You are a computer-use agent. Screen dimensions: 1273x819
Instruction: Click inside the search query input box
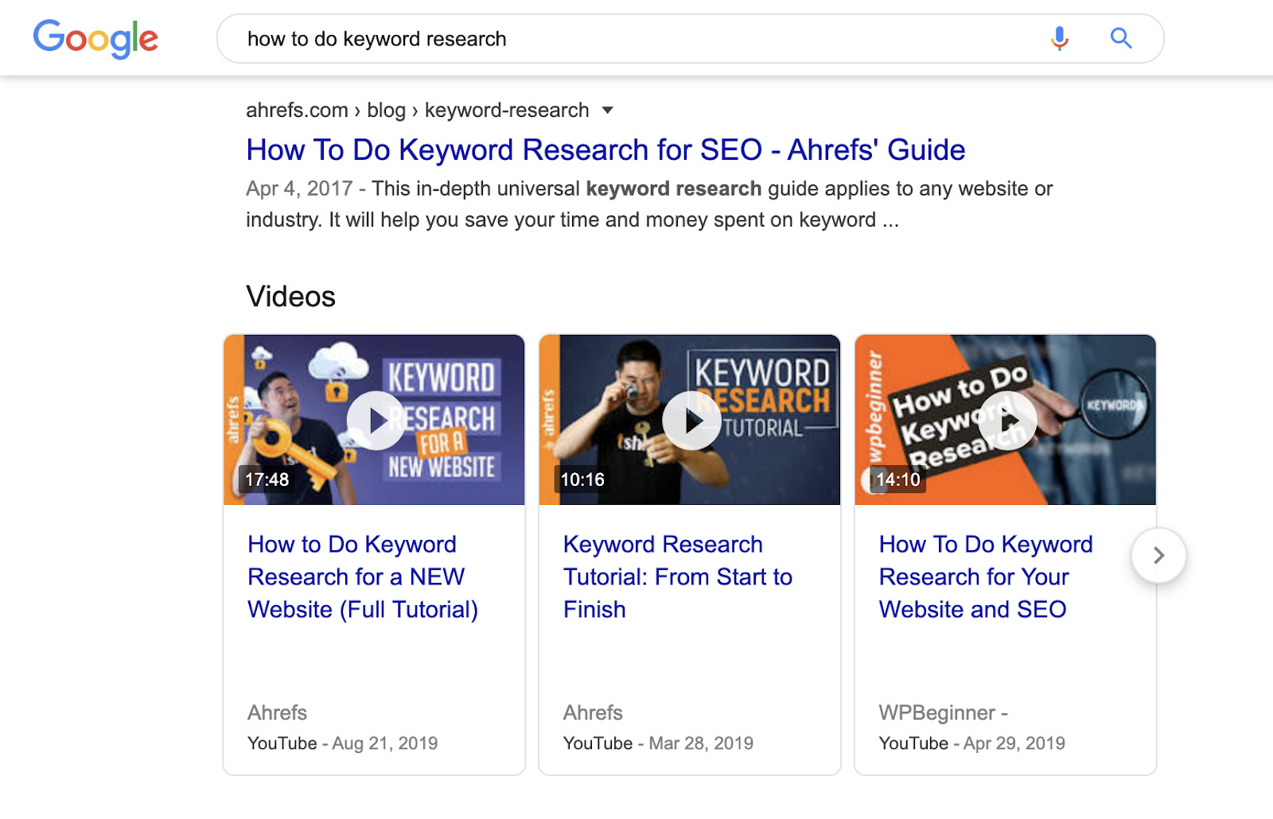(557, 38)
